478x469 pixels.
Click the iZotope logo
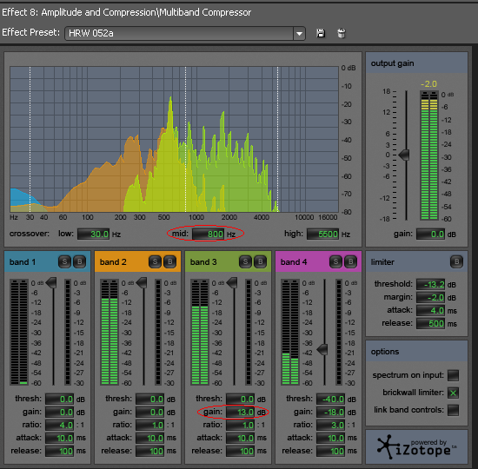[416, 447]
